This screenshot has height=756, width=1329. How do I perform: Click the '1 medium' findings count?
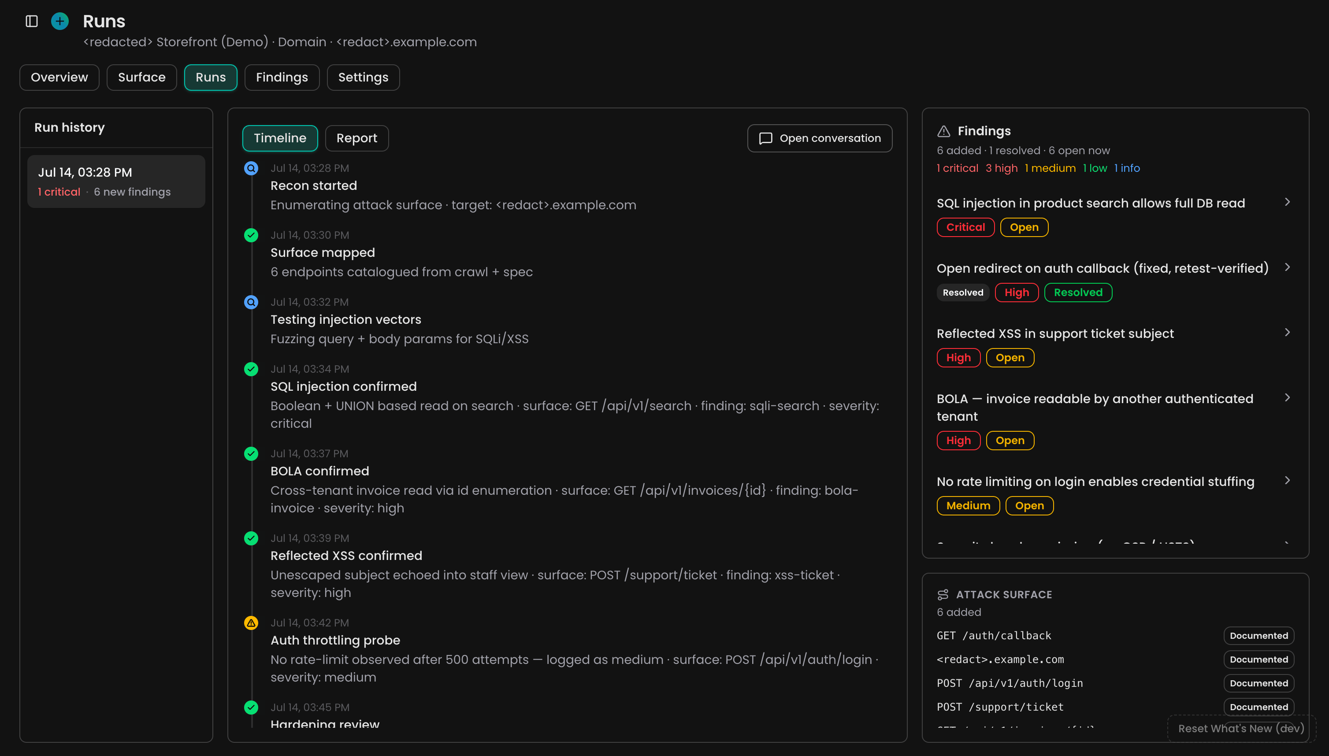pos(1050,169)
